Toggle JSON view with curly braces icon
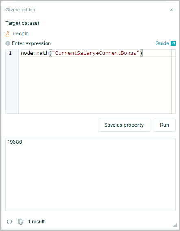 point(9,221)
